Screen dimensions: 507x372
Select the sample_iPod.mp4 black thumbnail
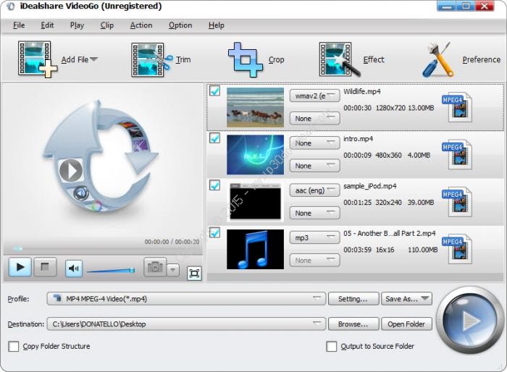pos(255,202)
